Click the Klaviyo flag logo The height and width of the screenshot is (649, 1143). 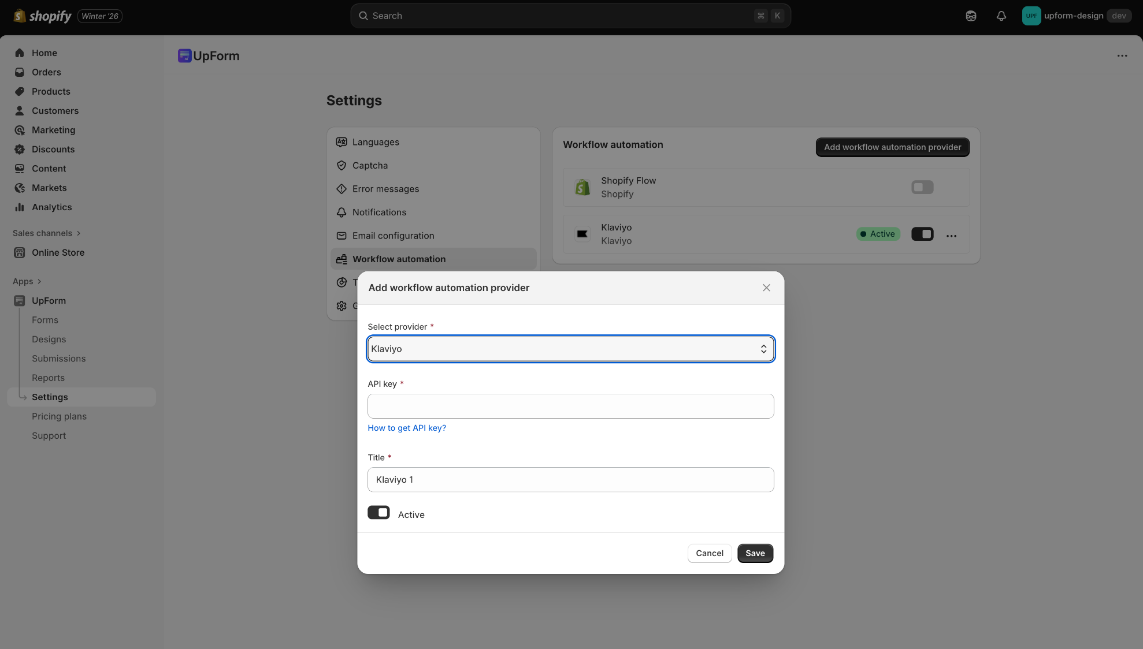(582, 234)
